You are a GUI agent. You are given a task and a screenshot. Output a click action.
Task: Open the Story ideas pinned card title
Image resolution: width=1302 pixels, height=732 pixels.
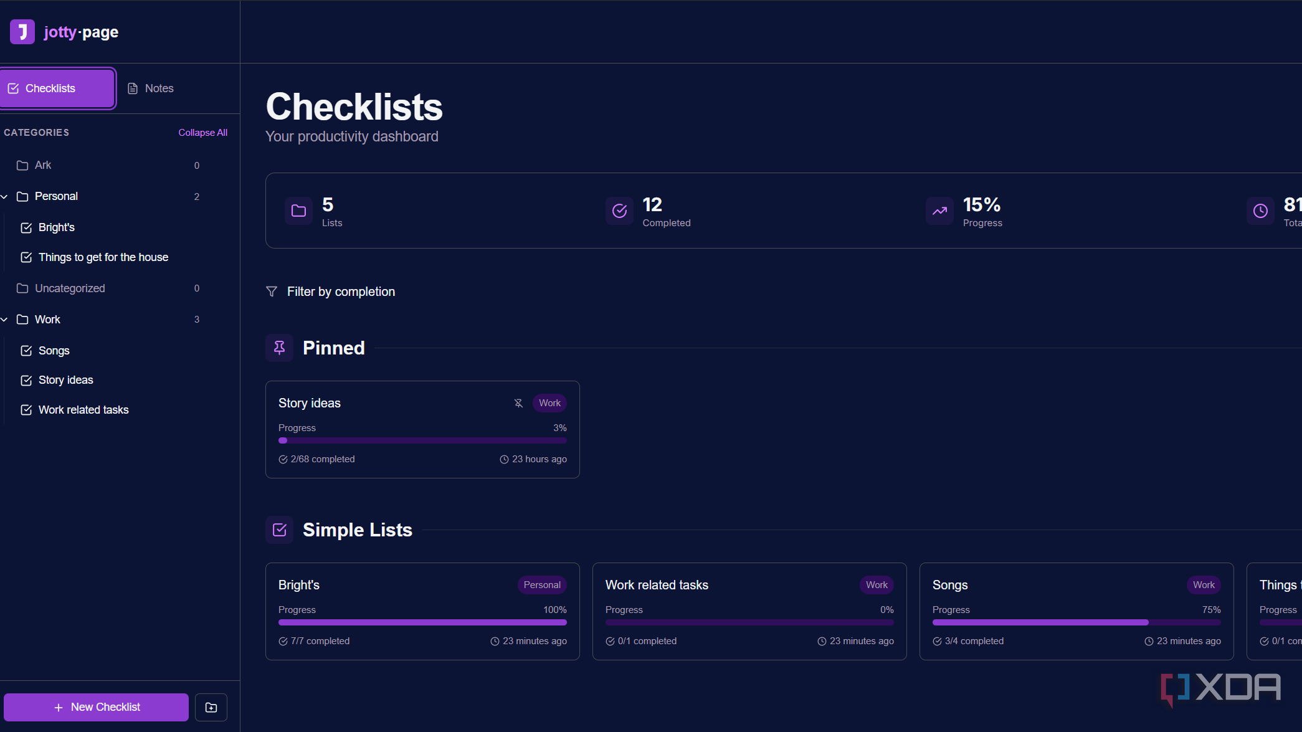pyautogui.click(x=310, y=403)
